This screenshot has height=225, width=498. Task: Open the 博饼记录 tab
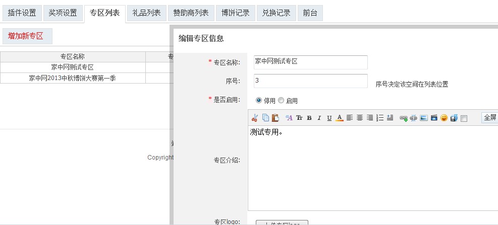(235, 13)
